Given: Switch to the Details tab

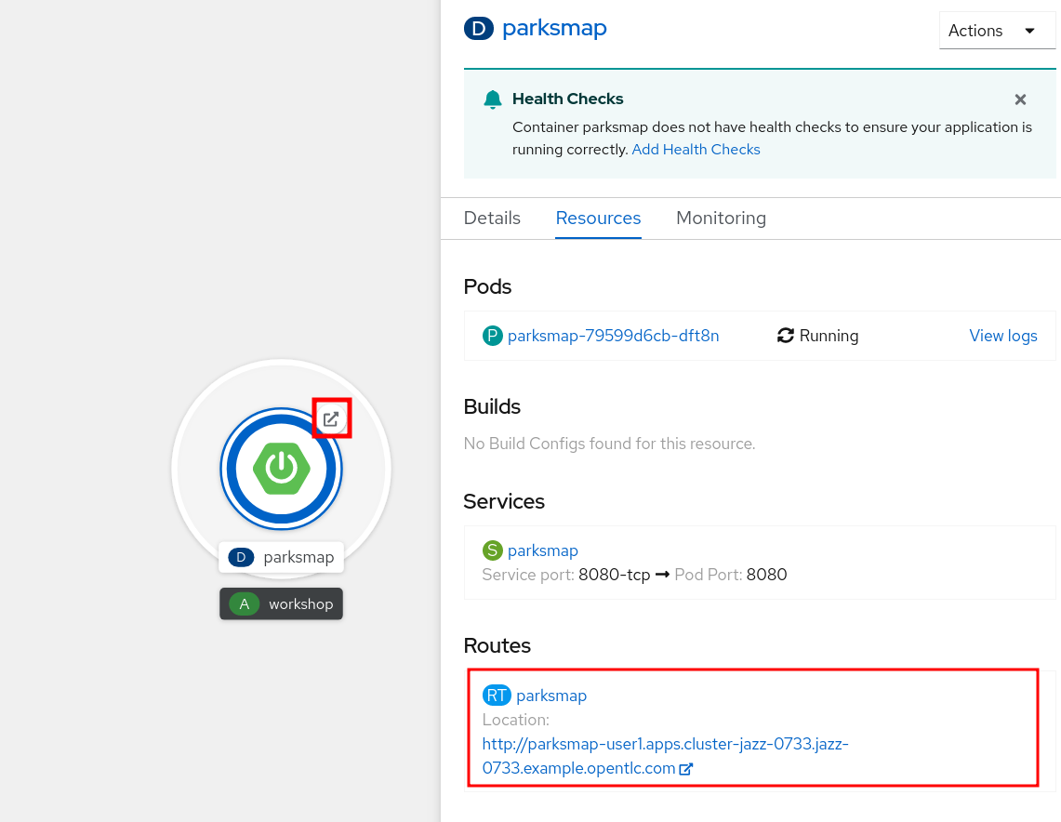Looking at the screenshot, I should pyautogui.click(x=492, y=218).
